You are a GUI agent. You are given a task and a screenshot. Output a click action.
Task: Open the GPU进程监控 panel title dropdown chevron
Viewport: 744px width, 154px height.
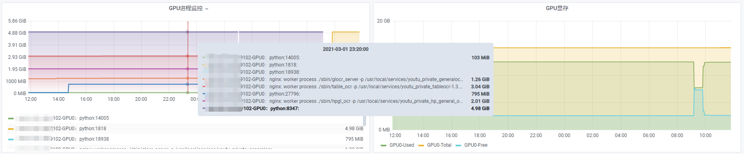207,8
